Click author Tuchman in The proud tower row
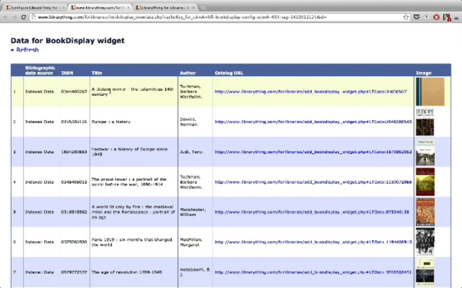462x288 pixels. (191, 182)
